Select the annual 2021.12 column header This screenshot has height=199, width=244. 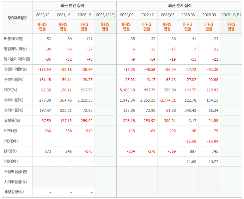pyautogui.click(x=63, y=15)
